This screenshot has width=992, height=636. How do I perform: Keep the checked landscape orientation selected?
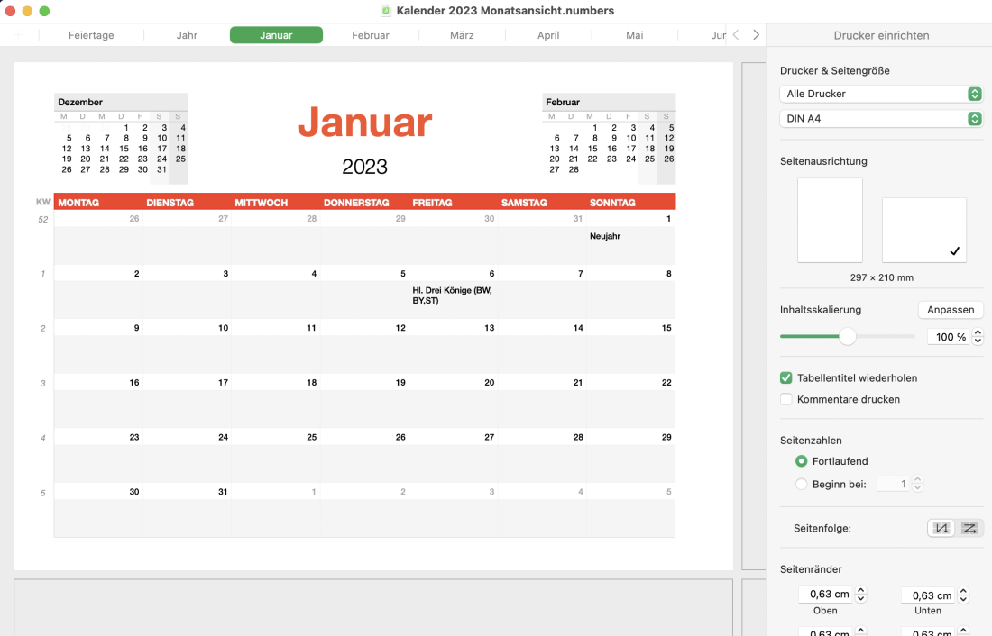point(923,229)
